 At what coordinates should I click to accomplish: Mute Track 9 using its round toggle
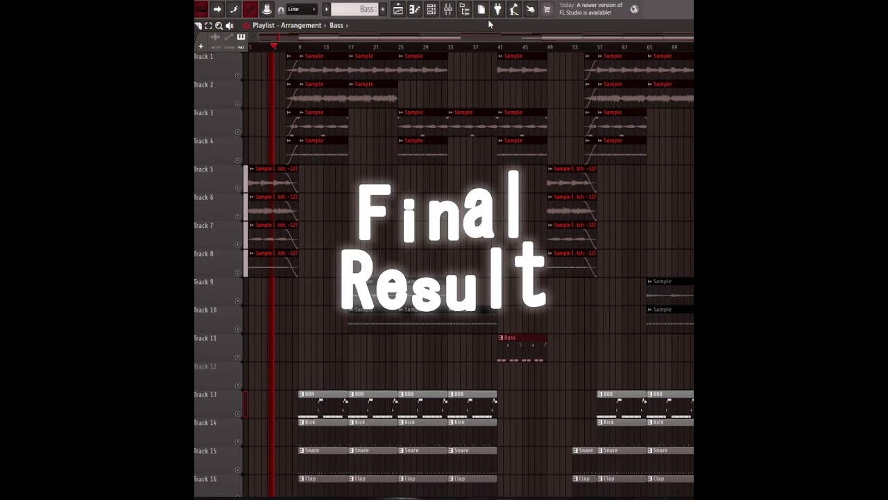point(237,301)
